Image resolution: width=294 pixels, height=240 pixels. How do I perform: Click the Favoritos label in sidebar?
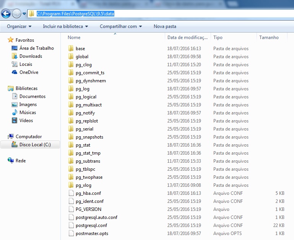[x=25, y=40]
